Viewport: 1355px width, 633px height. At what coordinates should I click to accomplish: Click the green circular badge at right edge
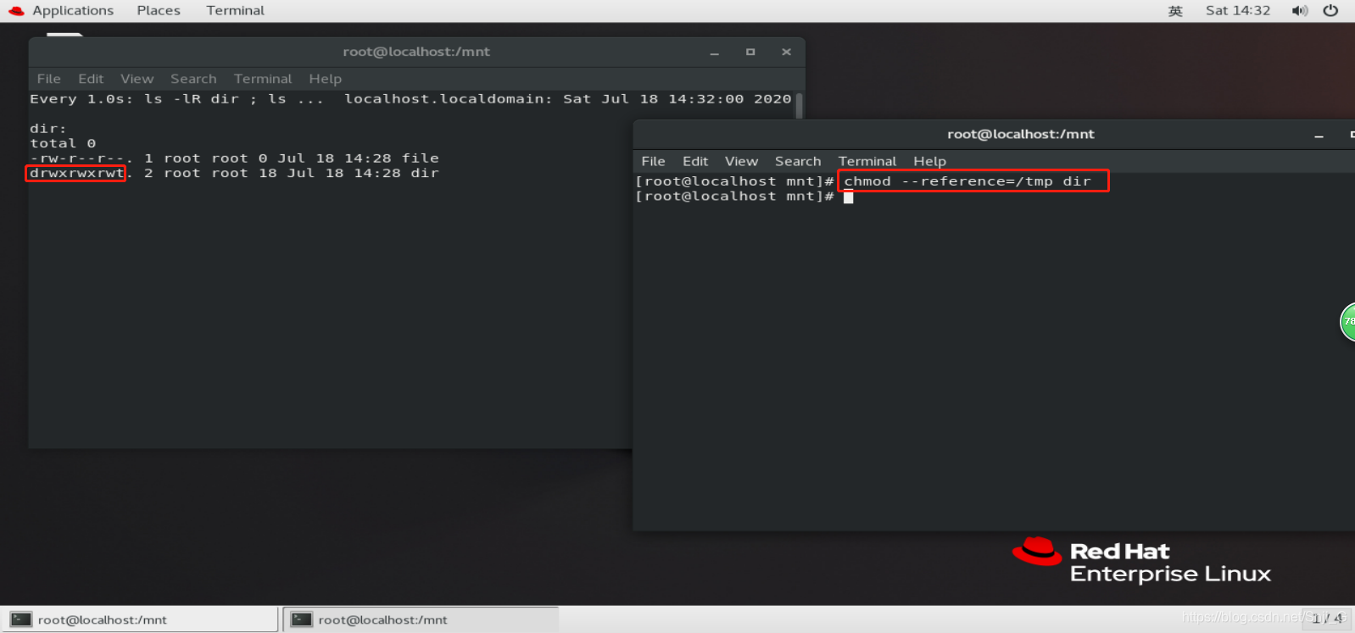point(1347,322)
